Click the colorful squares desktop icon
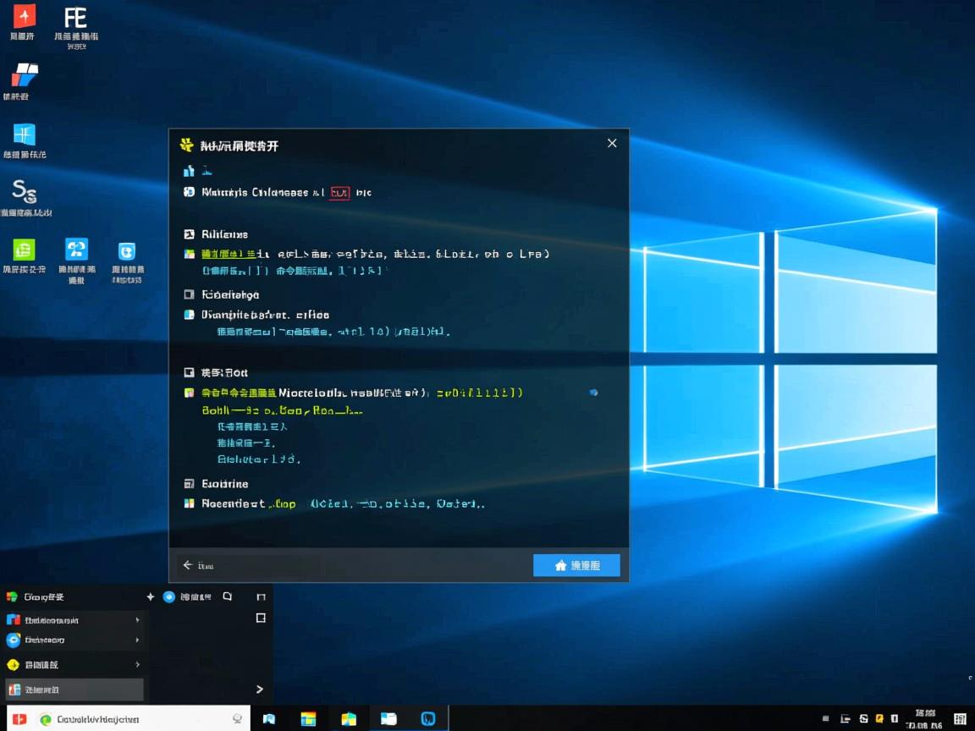This screenshot has width=975, height=731. click(24, 76)
